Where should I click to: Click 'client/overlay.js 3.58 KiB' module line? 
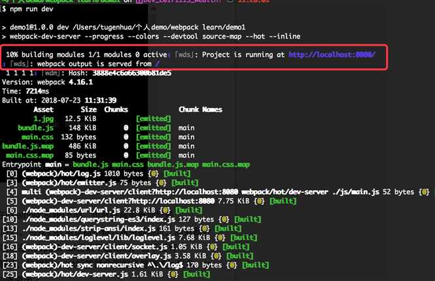point(128,256)
